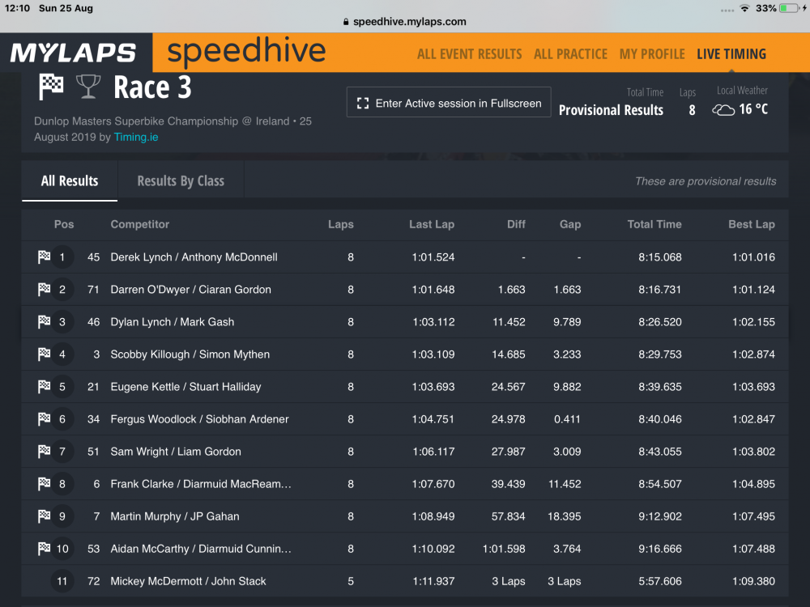Click the Pos column header
Viewport: 810px width, 607px height.
click(x=64, y=224)
